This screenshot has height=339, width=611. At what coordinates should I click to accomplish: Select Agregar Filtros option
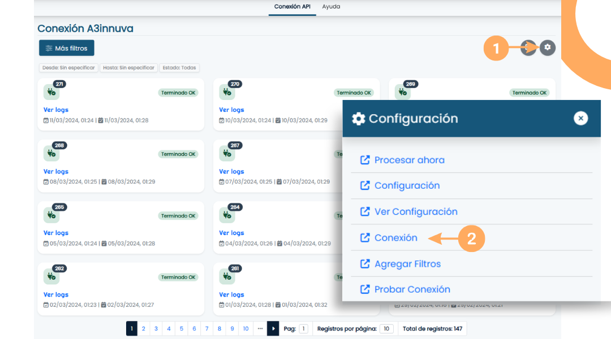coord(407,264)
